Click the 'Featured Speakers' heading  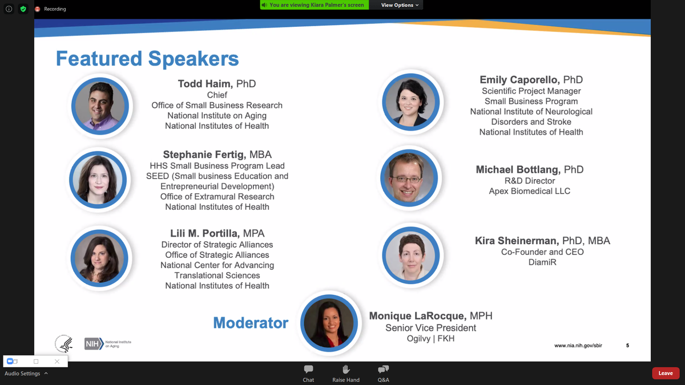pyautogui.click(x=147, y=58)
